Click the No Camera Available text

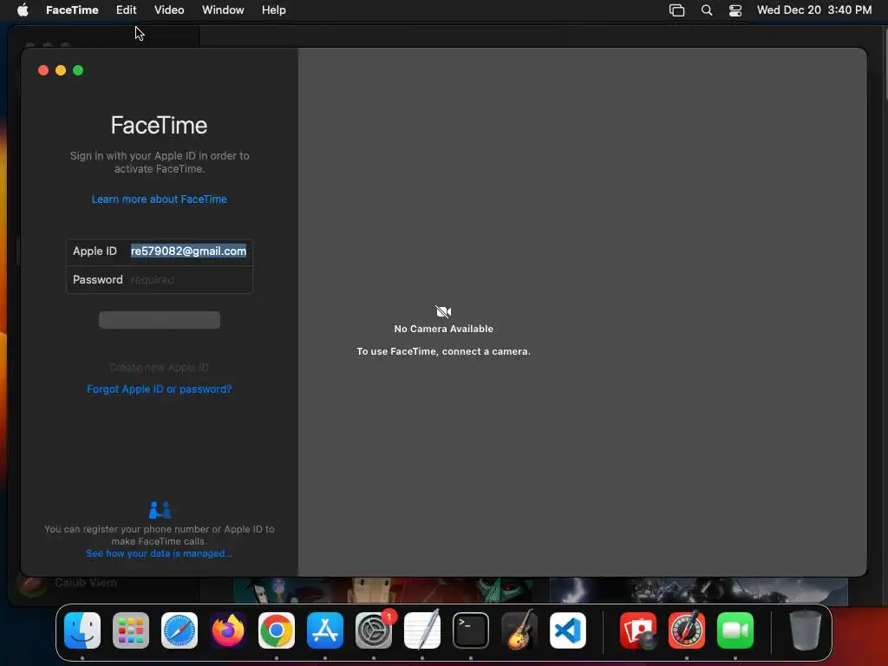tap(443, 329)
